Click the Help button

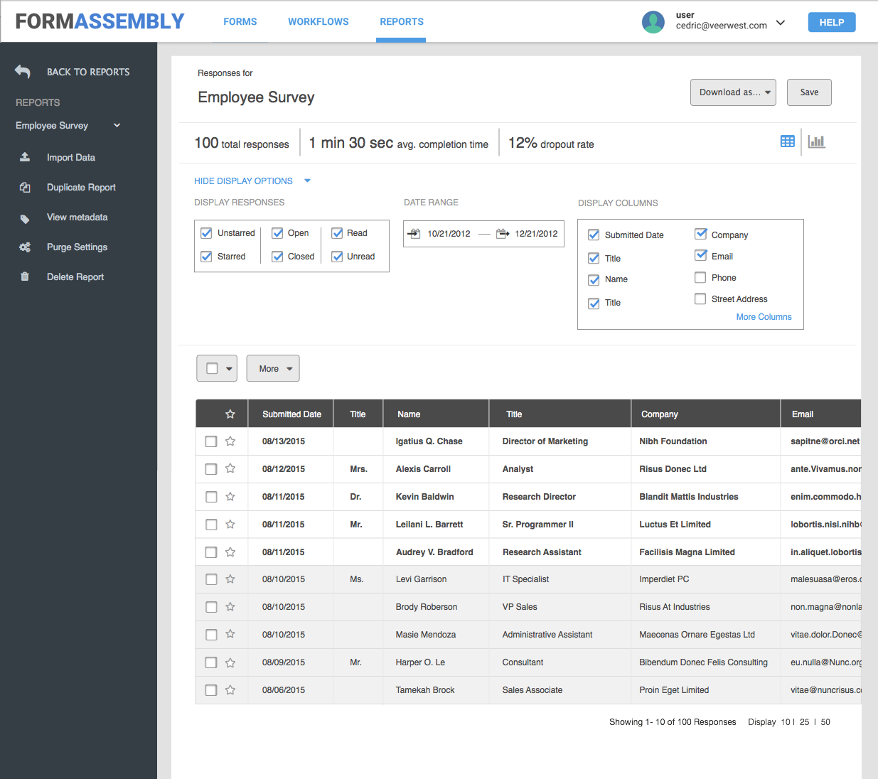[832, 22]
